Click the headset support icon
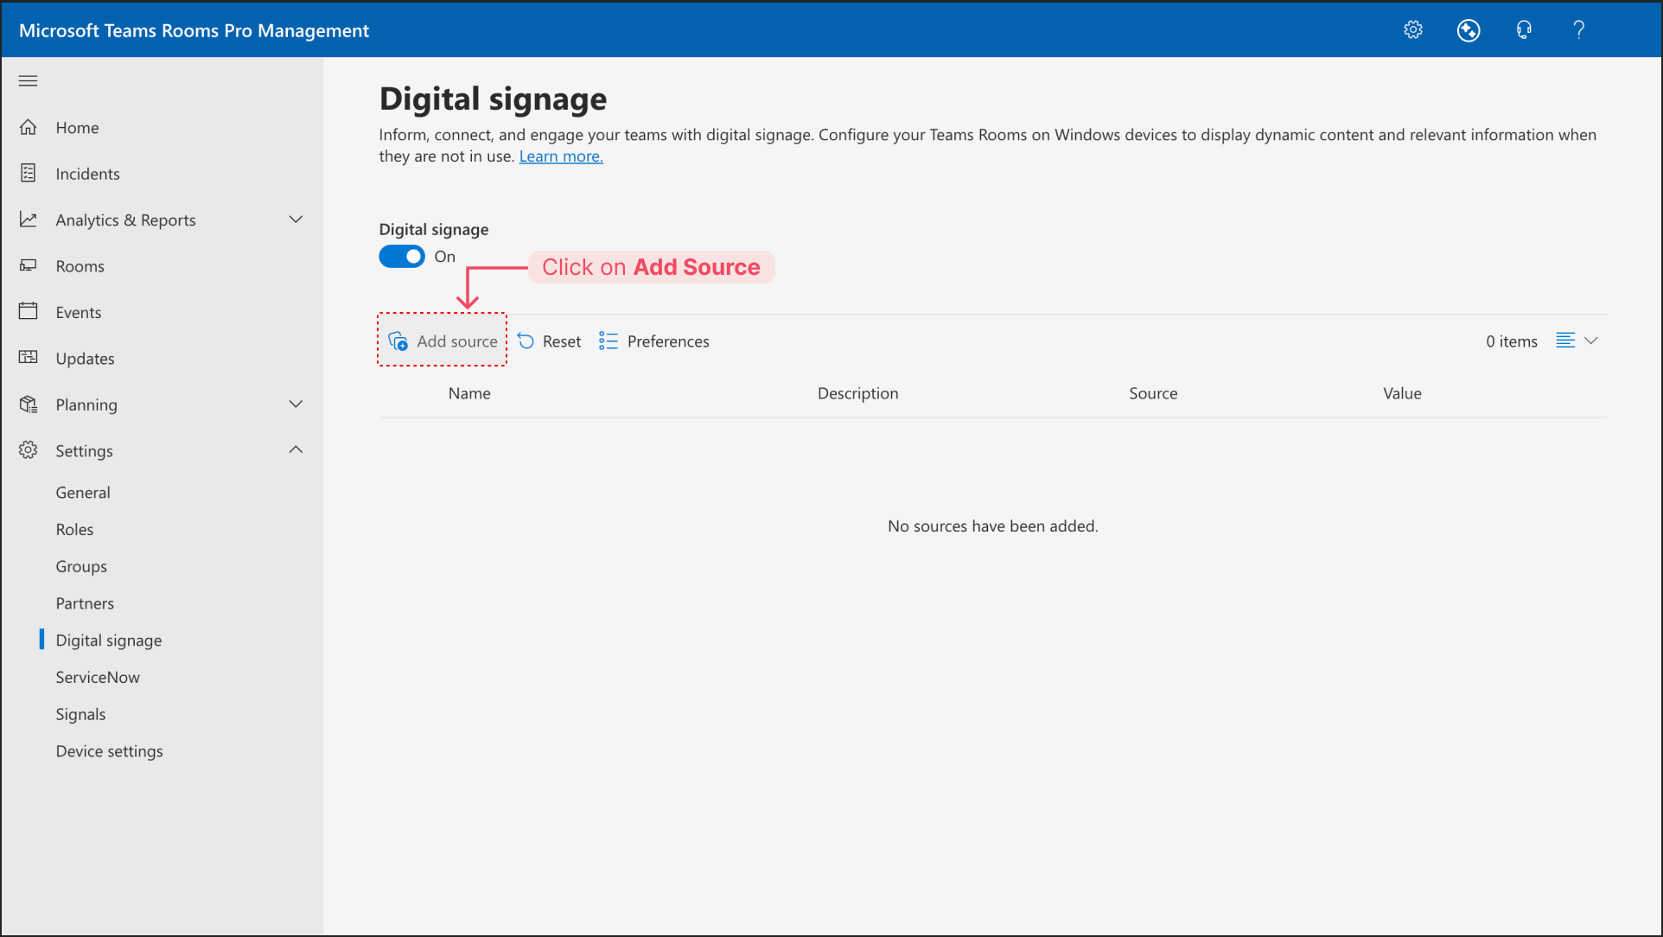 pyautogui.click(x=1524, y=30)
